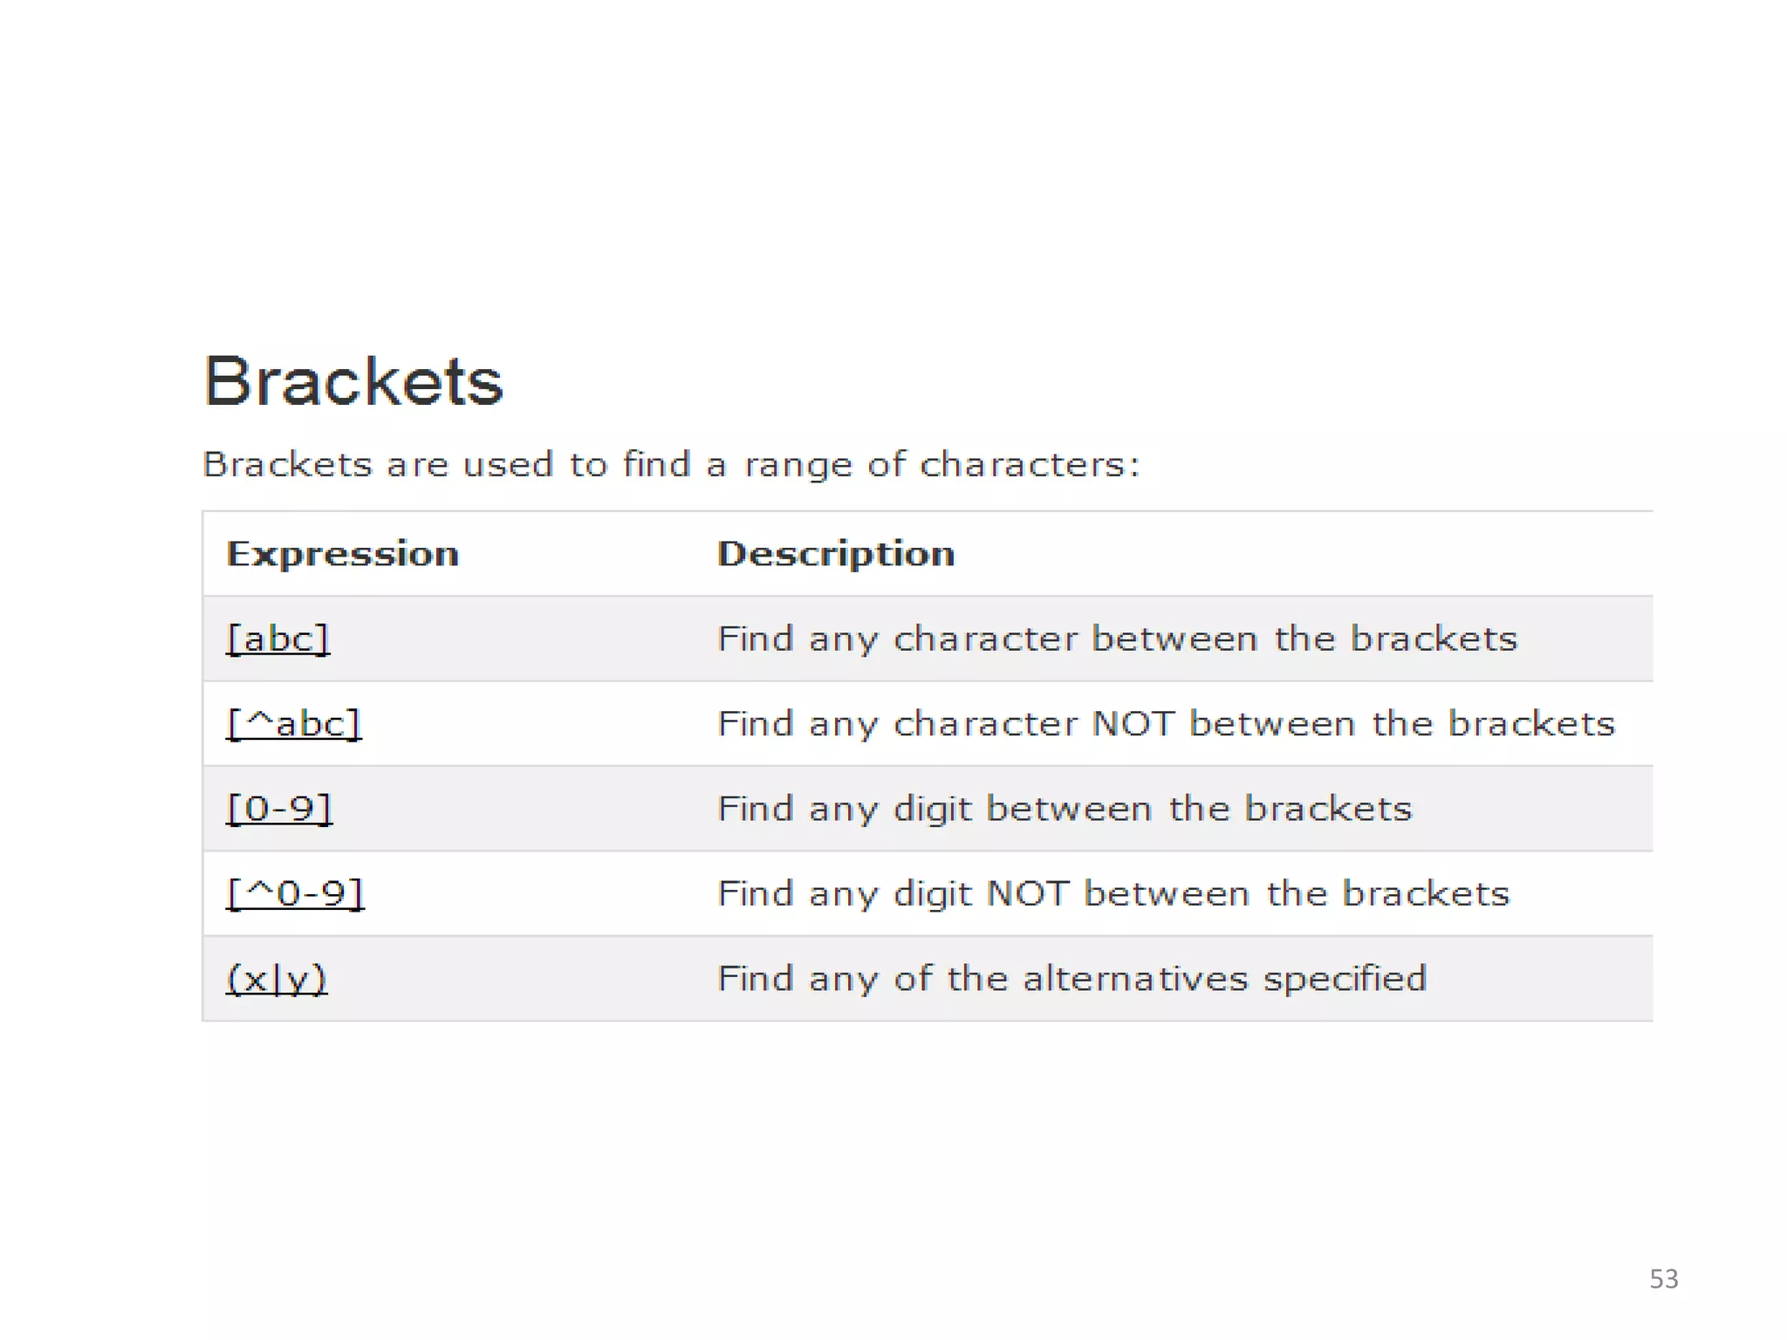Click slide page number 53

point(1663,1279)
